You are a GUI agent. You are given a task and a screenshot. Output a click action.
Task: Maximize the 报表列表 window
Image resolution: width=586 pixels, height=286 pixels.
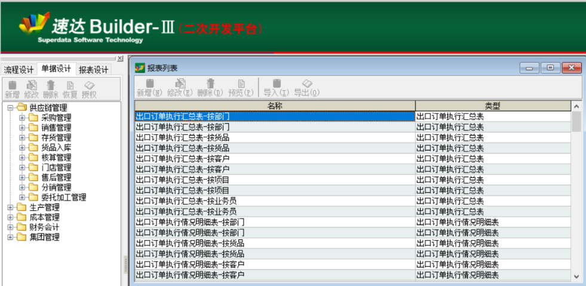[x=551, y=68]
